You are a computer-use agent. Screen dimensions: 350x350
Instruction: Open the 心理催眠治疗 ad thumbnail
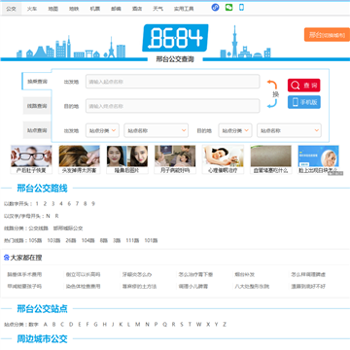point(223,159)
